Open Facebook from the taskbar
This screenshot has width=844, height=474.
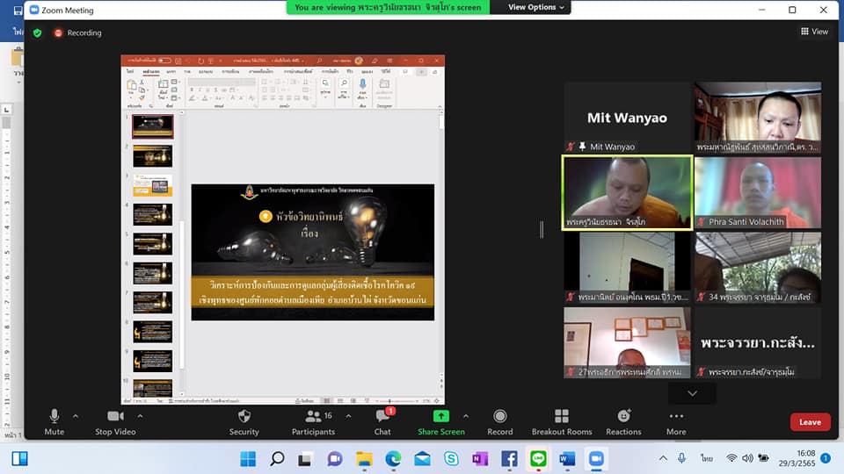click(x=509, y=458)
